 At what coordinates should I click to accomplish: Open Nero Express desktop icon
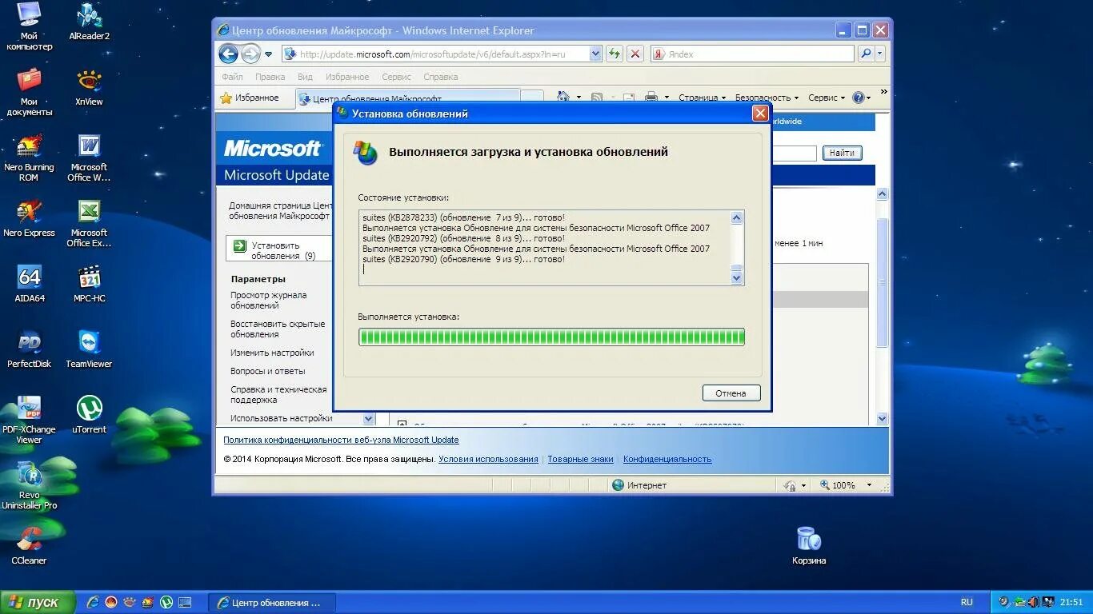coord(29,219)
